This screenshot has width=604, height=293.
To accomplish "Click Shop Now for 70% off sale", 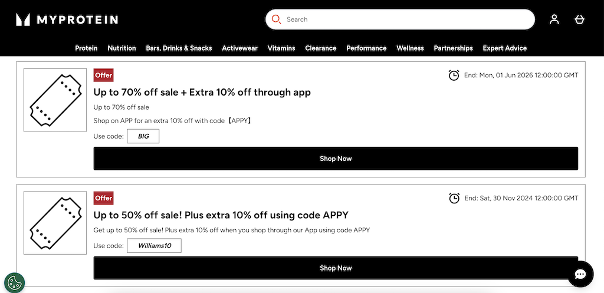I will pyautogui.click(x=336, y=159).
